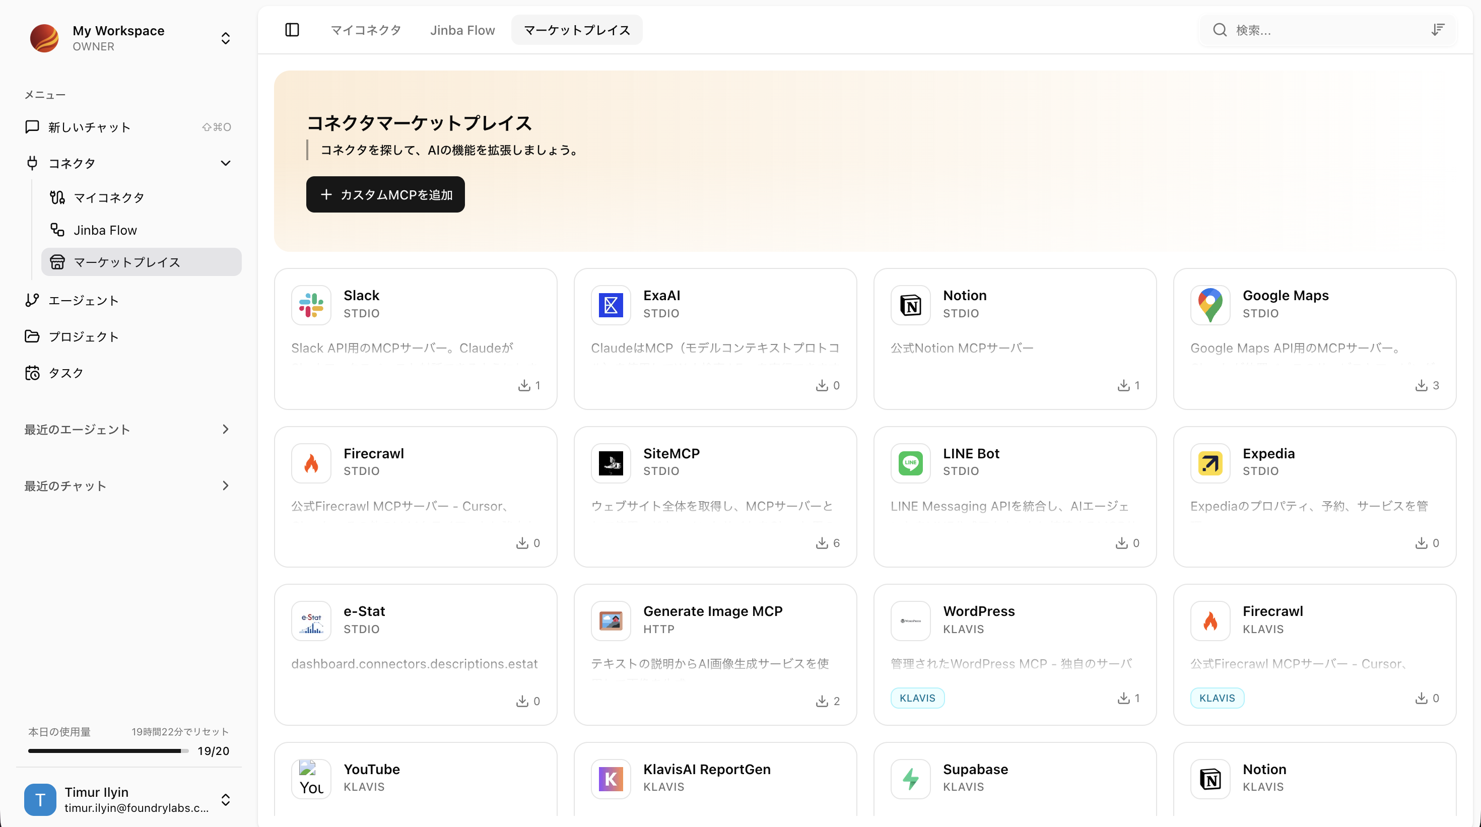Screen dimensions: 1481x827
Task: Open the ExaAI connector card title
Action: pyautogui.click(x=661, y=296)
